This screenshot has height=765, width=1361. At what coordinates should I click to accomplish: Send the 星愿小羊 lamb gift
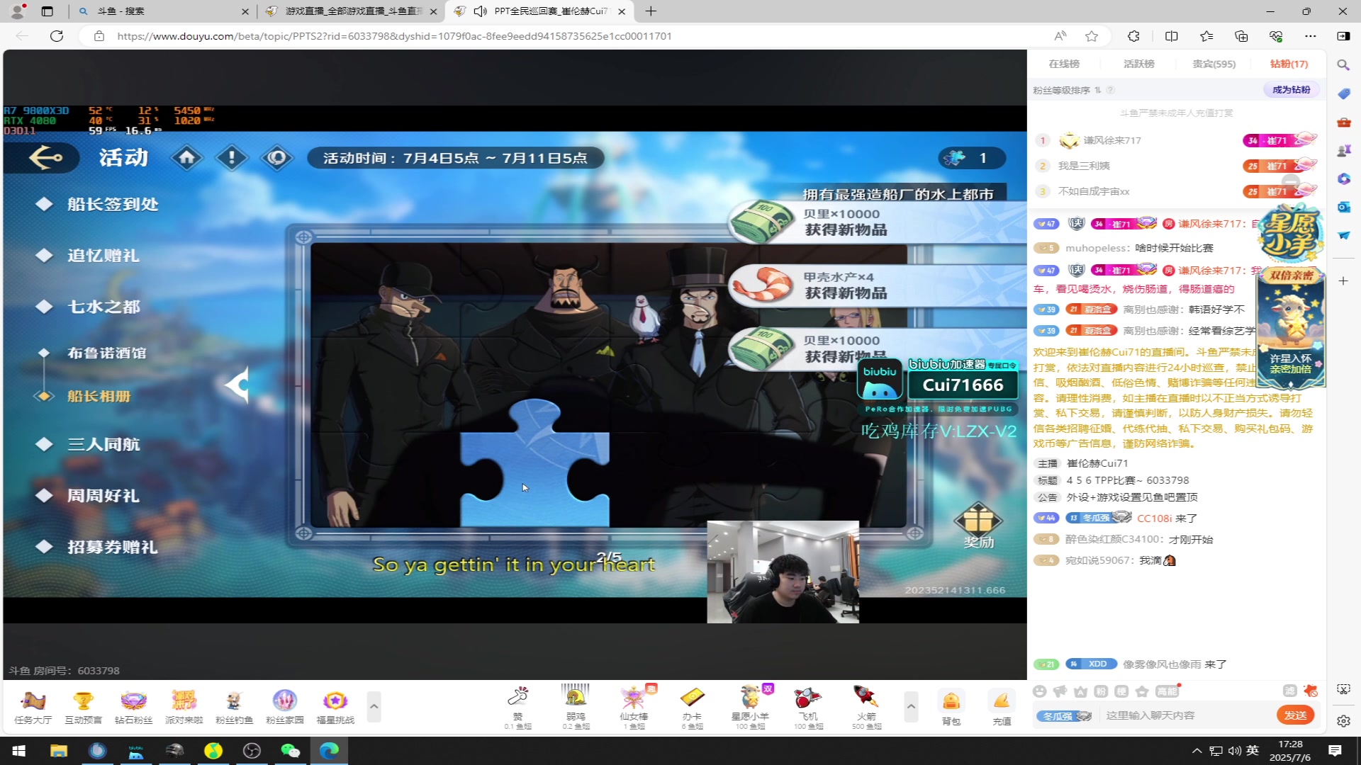point(751,706)
